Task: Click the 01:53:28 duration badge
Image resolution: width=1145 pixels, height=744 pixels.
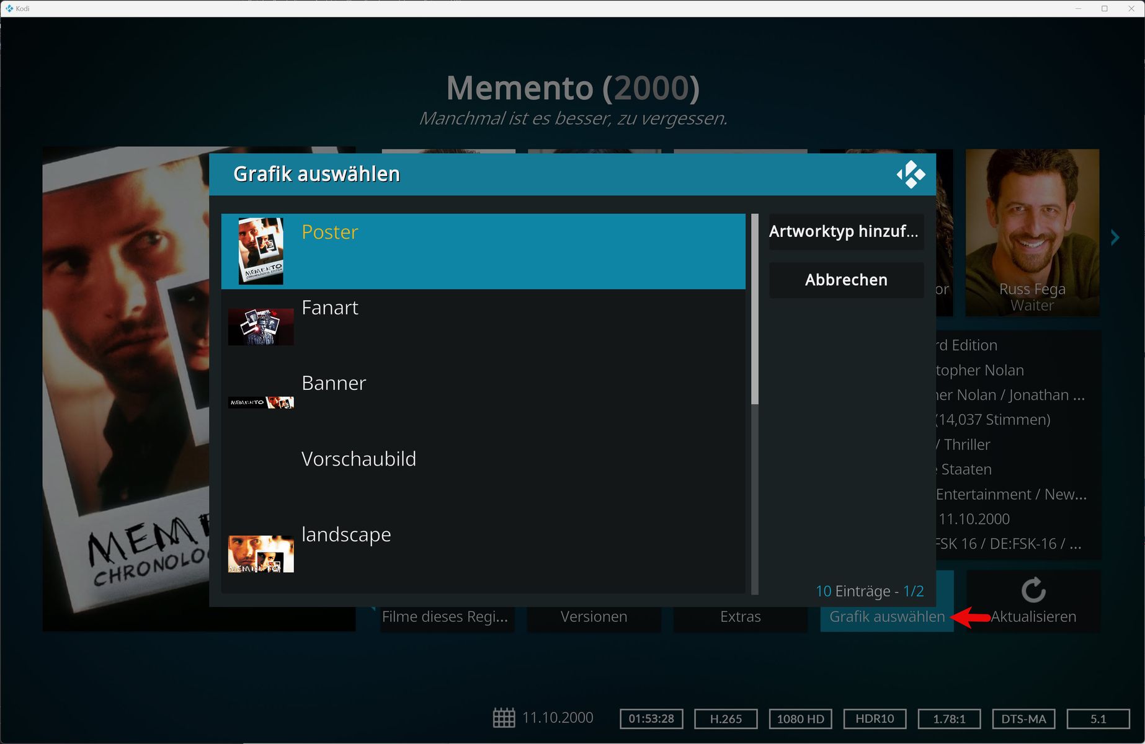Action: pos(651,719)
